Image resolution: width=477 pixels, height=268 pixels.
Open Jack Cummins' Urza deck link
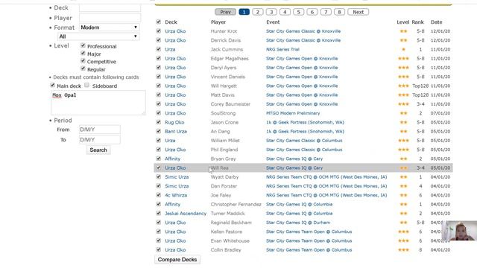(x=170, y=49)
